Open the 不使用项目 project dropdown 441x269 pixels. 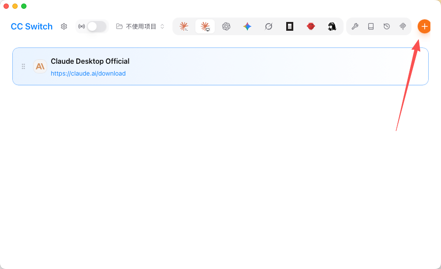coord(140,26)
